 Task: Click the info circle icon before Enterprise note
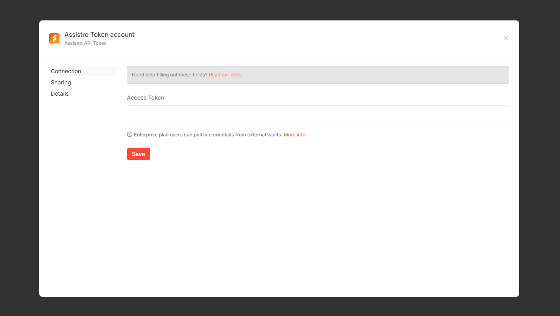[130, 135]
